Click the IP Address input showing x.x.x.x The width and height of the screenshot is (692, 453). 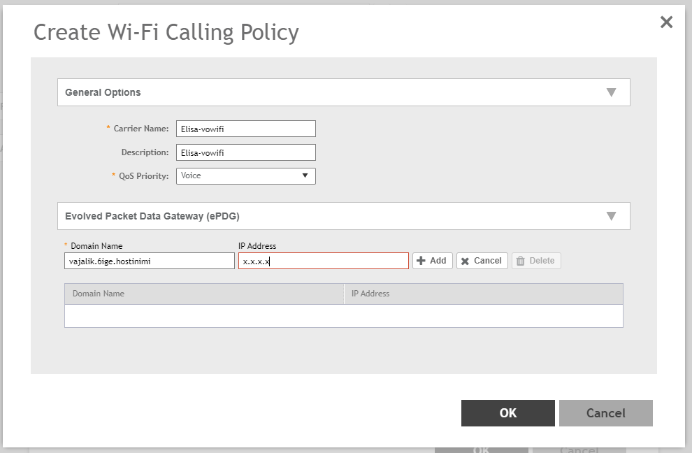pyautogui.click(x=323, y=261)
